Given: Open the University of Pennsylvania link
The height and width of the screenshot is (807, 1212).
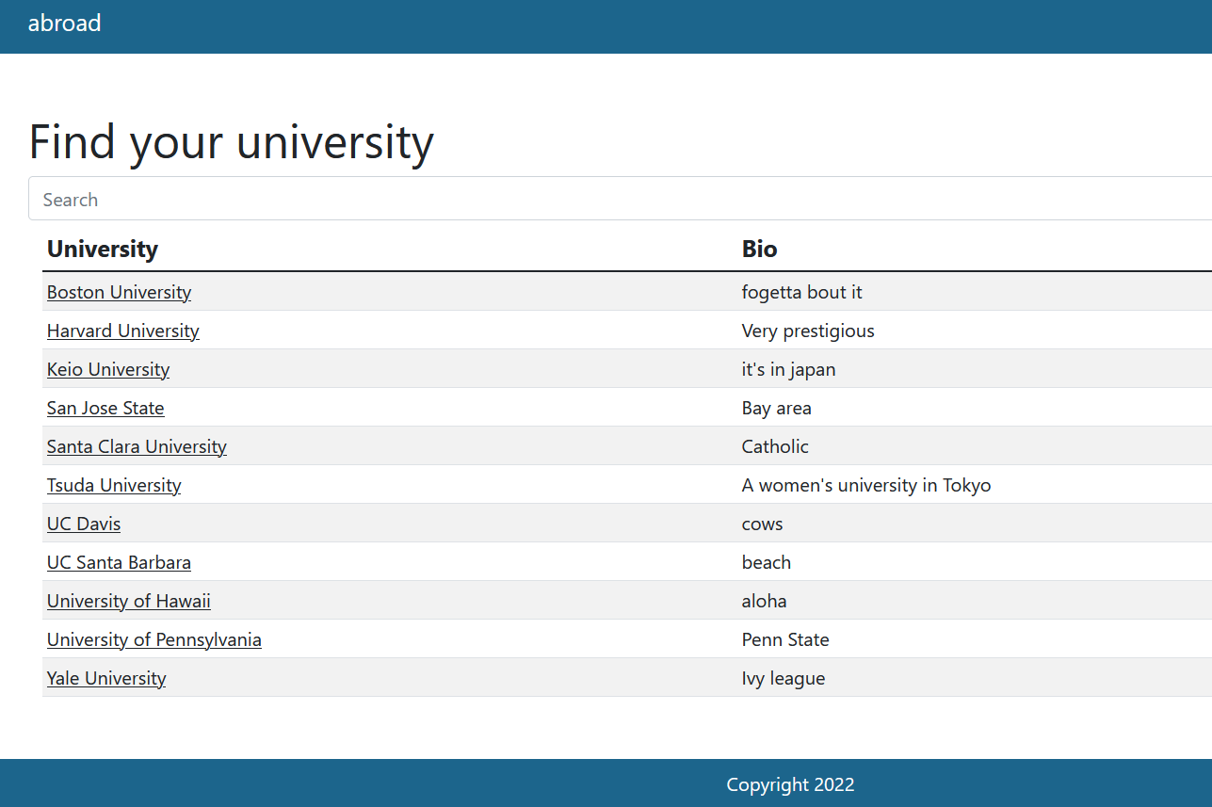Looking at the screenshot, I should 154,639.
